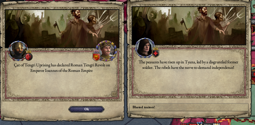Click the crown above the Roman Empire shield
Viewport: 255px width, 125px height.
[x=96, y=51]
